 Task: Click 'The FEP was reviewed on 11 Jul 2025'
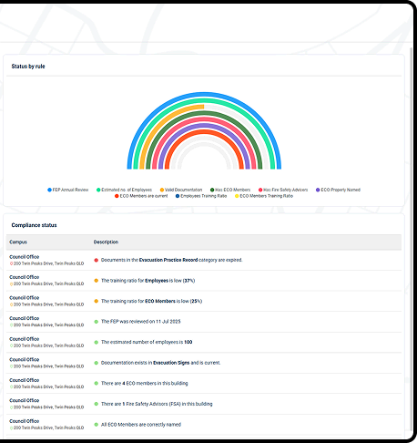141,322
